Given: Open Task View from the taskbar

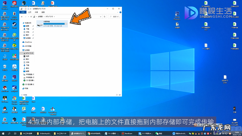Looking at the screenshot, I should (x=15, y=134).
